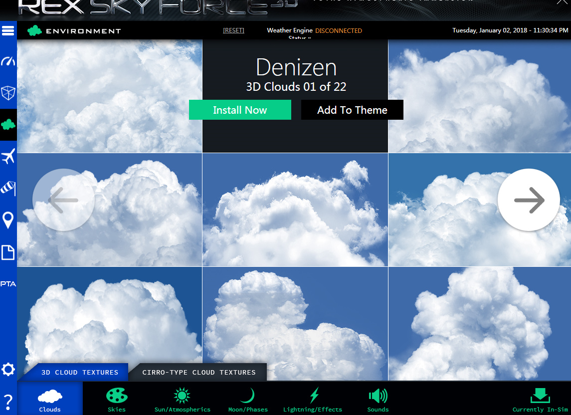571x415 pixels.
Task: Click the [RESET] link
Action: [x=233, y=30]
